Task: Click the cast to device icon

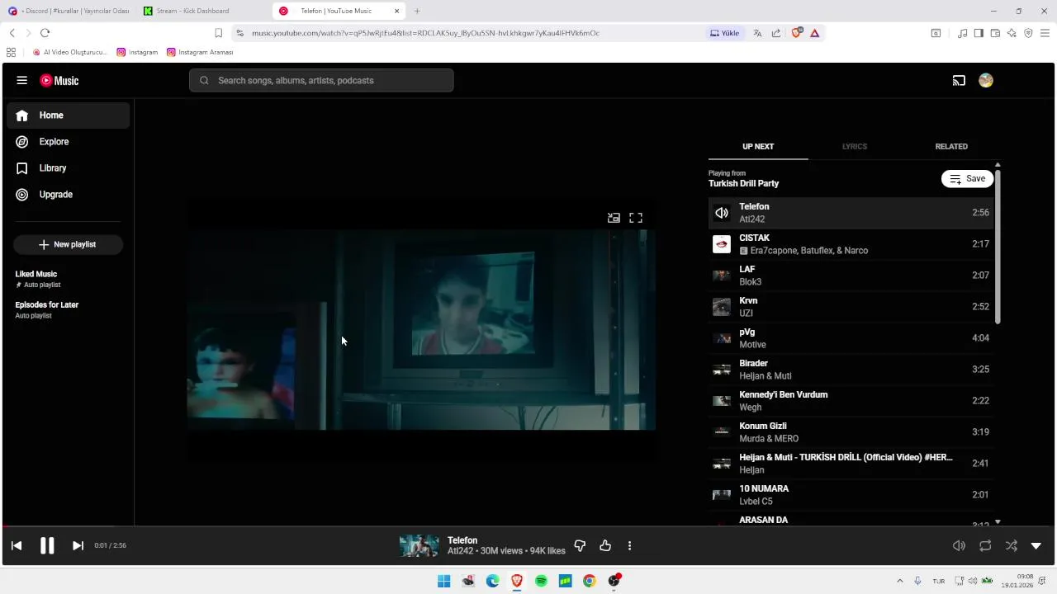Action: [x=959, y=81]
